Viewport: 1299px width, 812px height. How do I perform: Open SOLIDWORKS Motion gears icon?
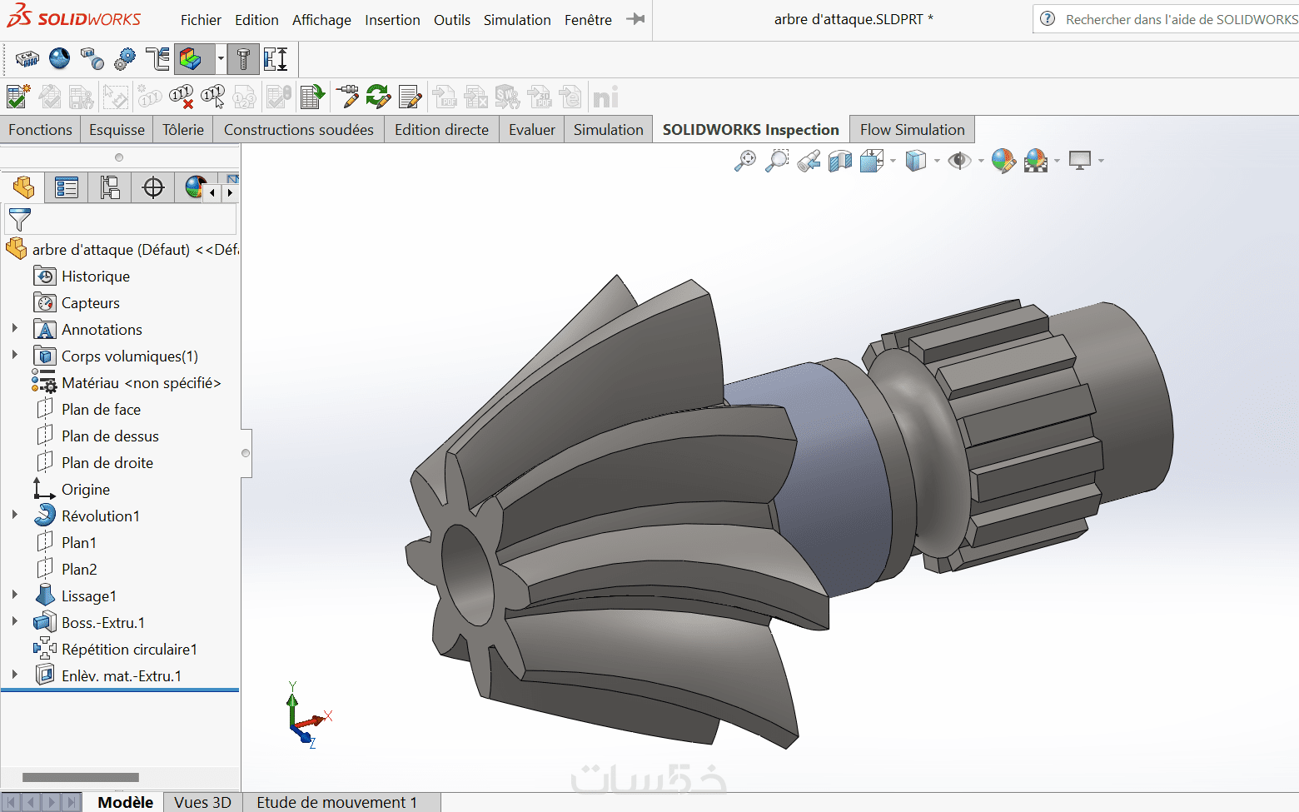125,59
